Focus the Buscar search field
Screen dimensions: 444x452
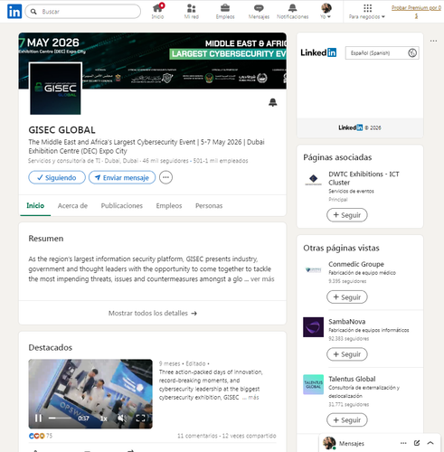(83, 12)
